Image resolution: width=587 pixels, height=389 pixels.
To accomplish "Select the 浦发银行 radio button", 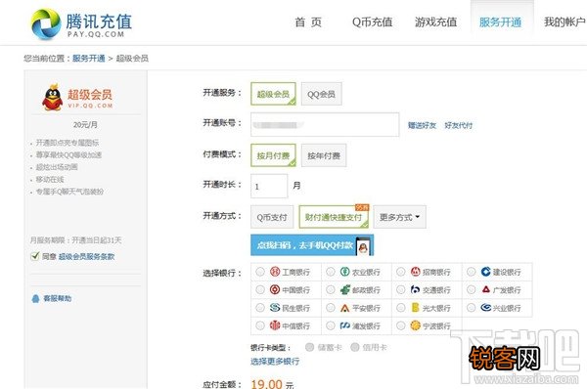I will click(x=331, y=325).
